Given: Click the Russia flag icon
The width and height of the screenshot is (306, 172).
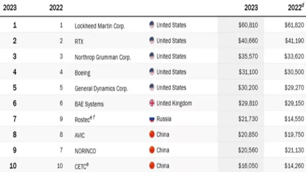Looking at the screenshot, I should click(152, 119).
